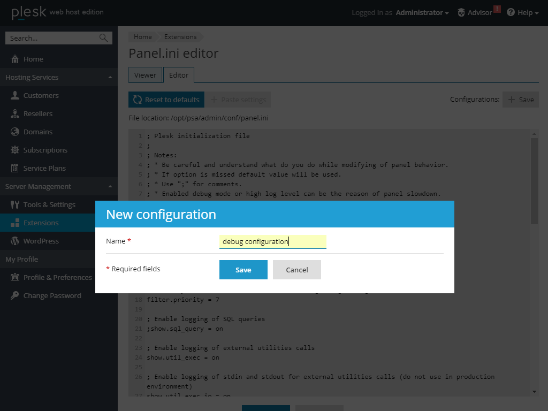Click the Customers person icon
The width and height of the screenshot is (548, 411).
click(15, 95)
